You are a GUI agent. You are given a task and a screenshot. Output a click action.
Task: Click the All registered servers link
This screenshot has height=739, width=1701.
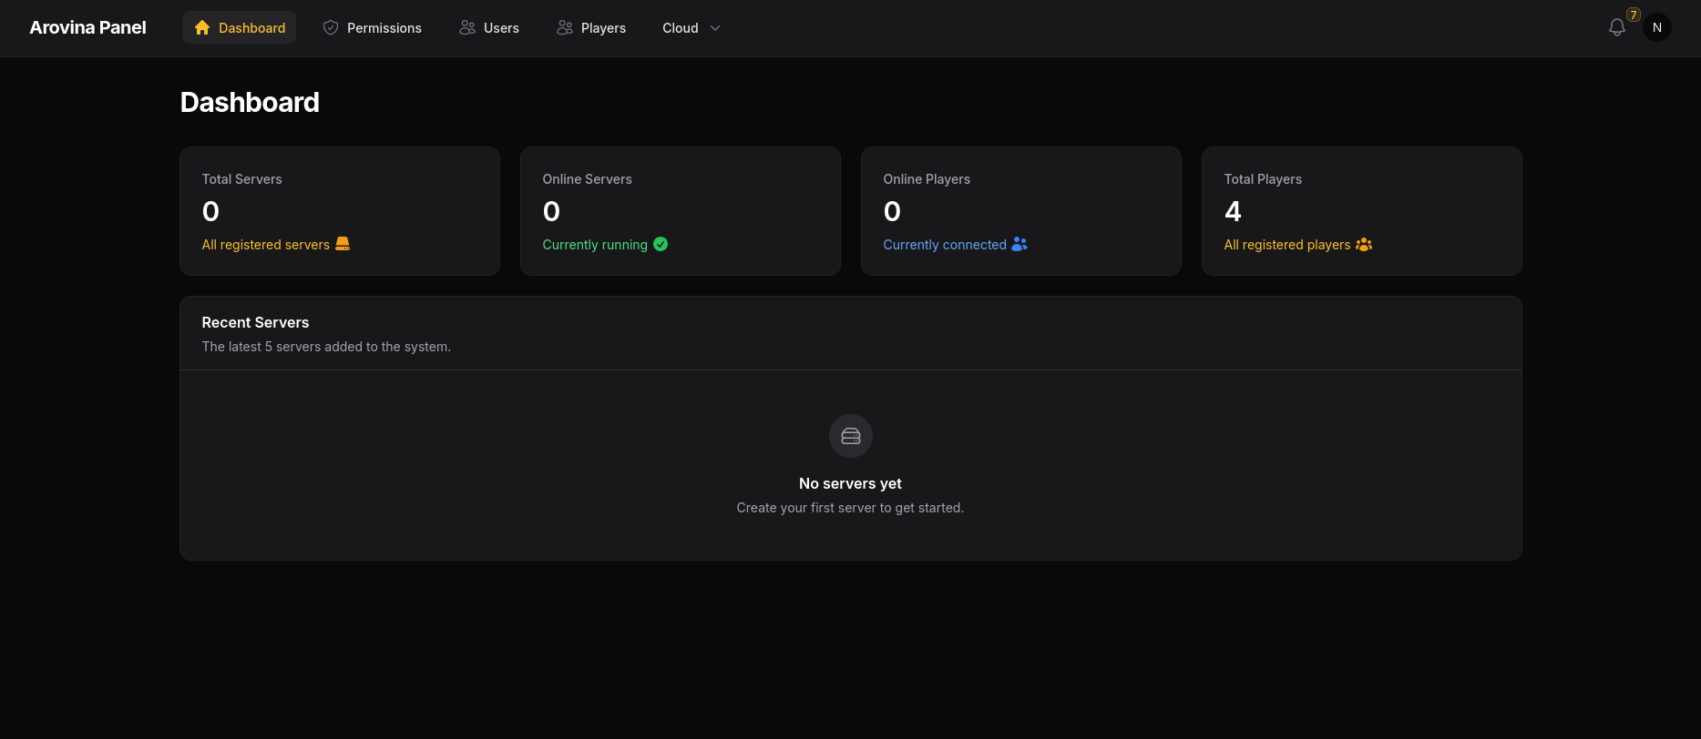(x=265, y=245)
